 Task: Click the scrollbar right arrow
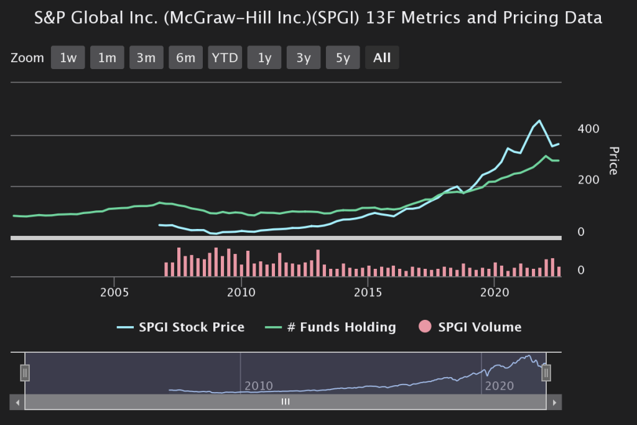(x=554, y=403)
